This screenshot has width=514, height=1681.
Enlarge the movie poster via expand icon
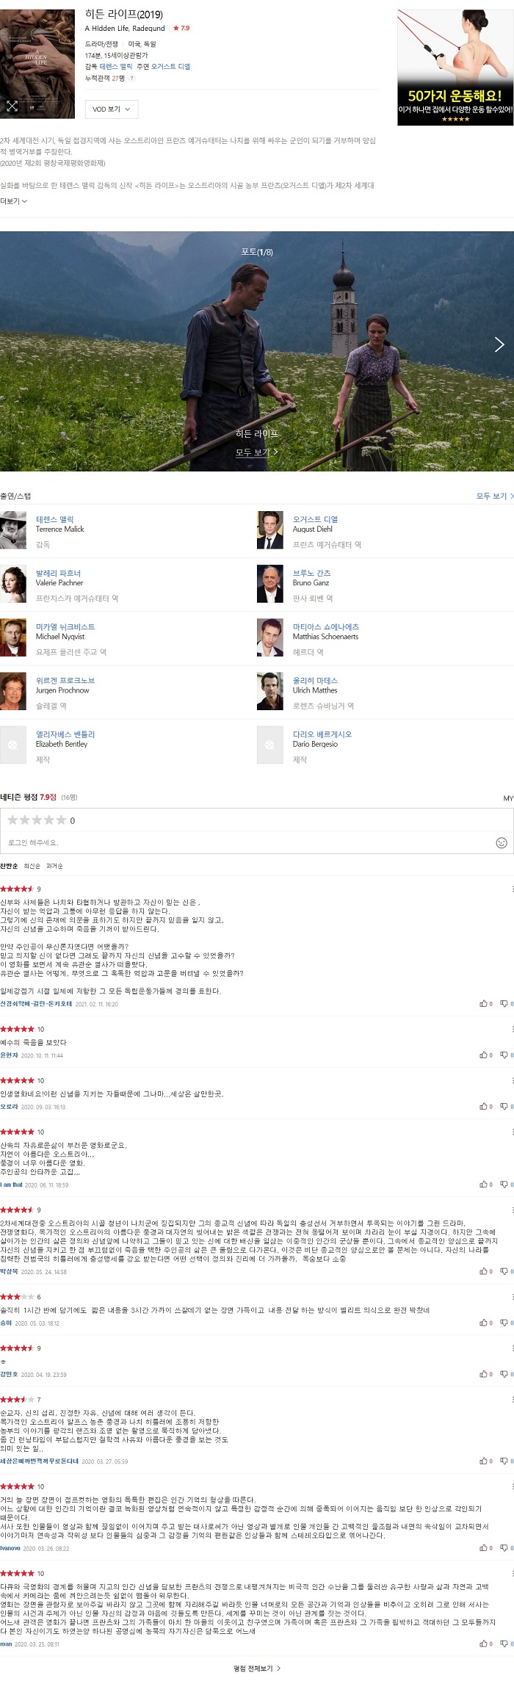[12, 106]
